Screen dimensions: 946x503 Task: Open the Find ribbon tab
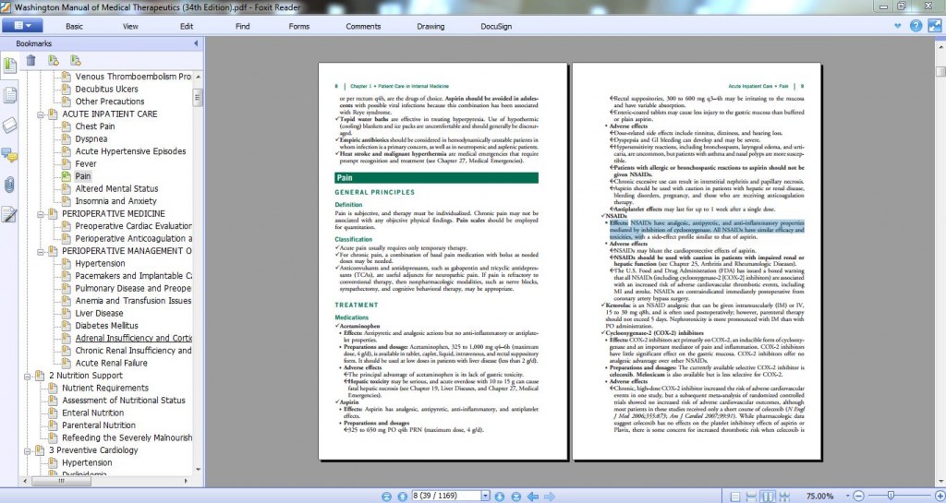[x=243, y=27]
